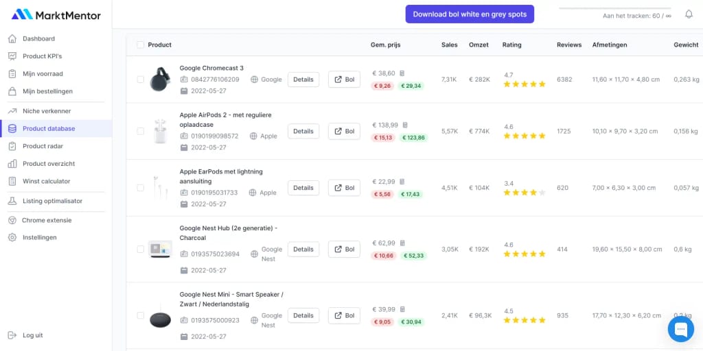Click Aan het tracken: 60 text
Screen dimensions: 703x351
637,16
